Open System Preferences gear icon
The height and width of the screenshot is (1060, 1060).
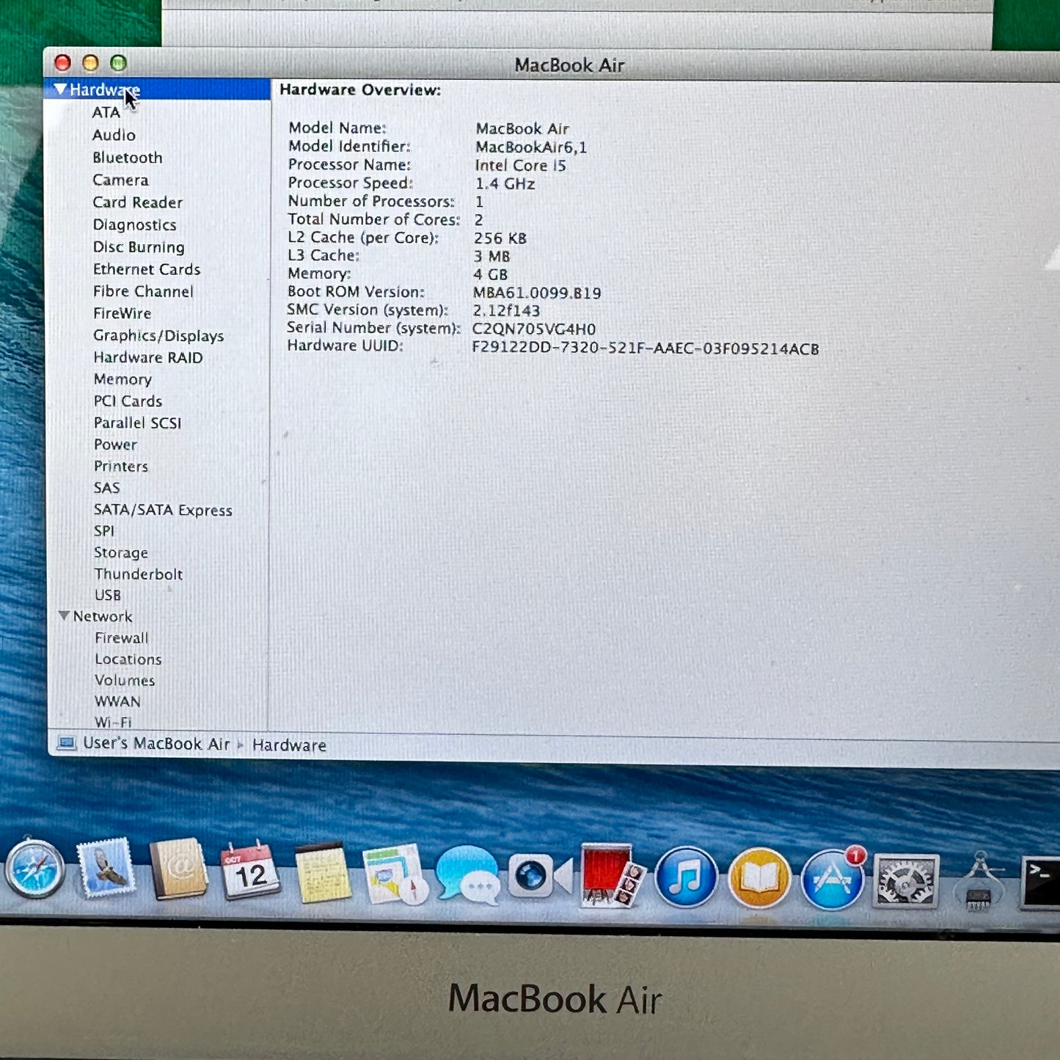[905, 880]
